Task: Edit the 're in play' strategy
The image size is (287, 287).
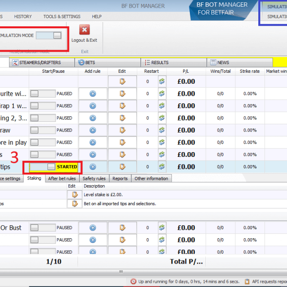Action: tap(122, 143)
